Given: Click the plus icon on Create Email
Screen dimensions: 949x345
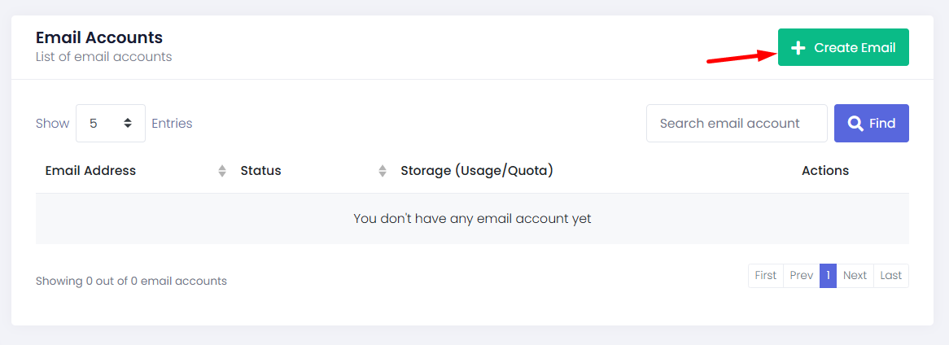Looking at the screenshot, I should pyautogui.click(x=798, y=48).
